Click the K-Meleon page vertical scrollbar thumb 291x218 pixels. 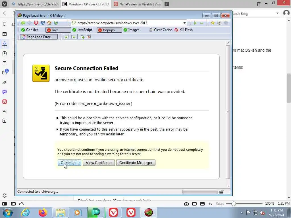(x=228, y=112)
